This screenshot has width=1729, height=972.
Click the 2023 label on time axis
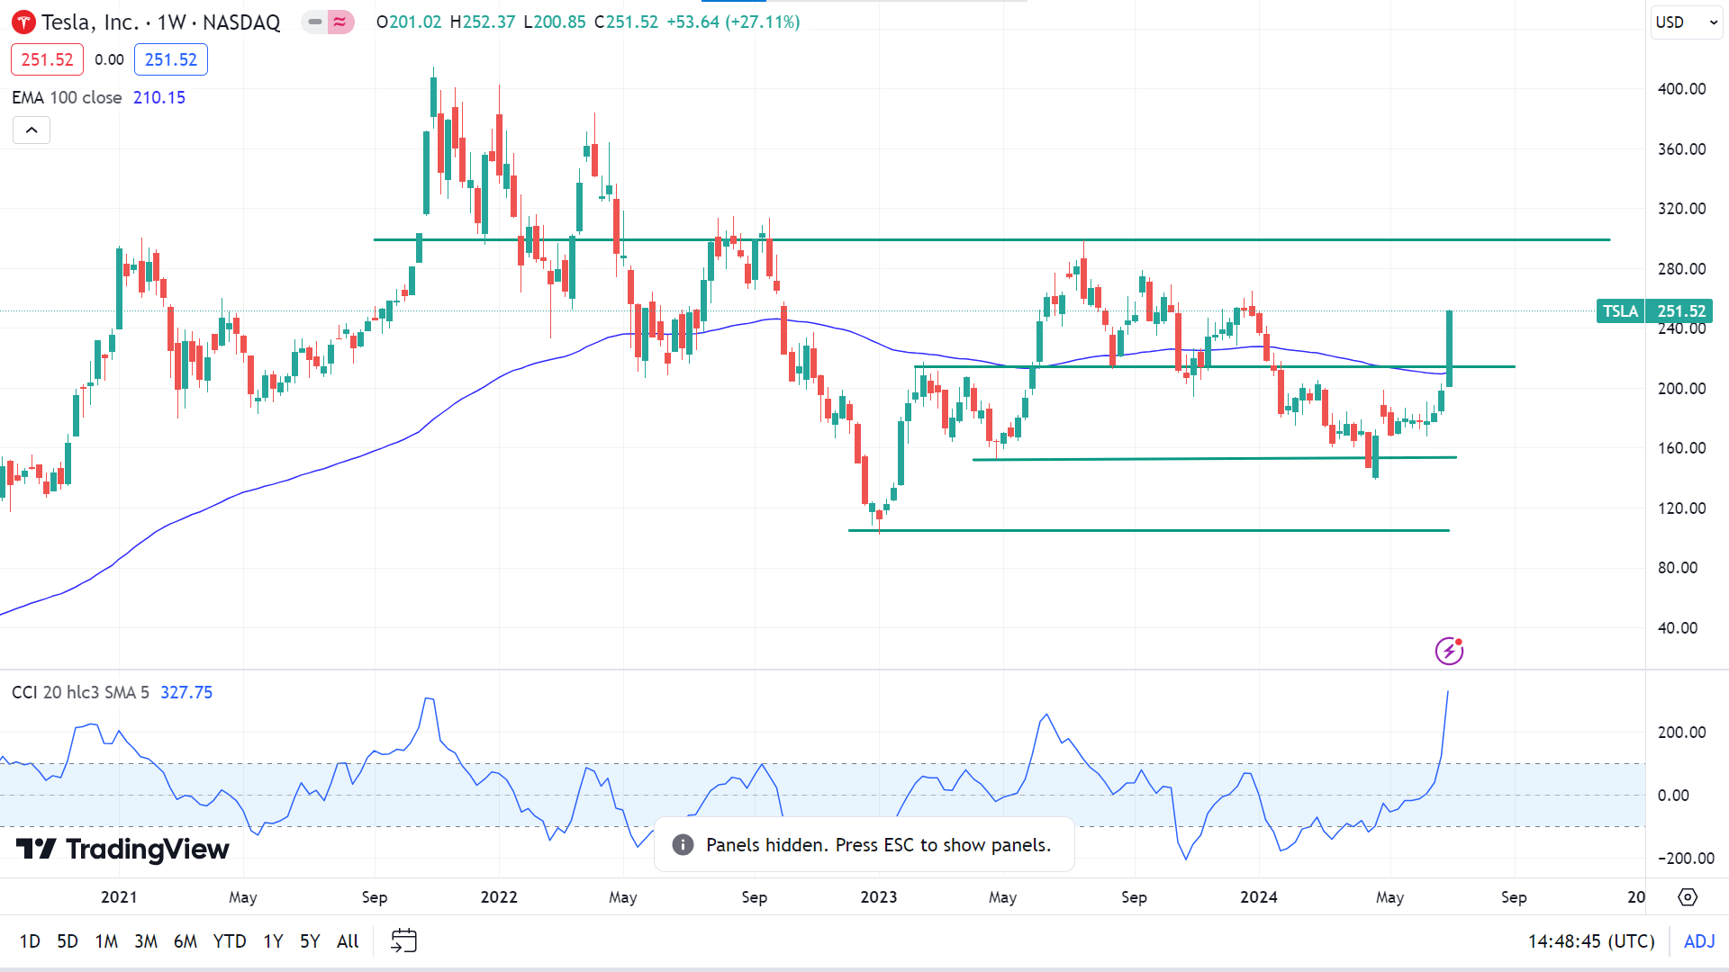(x=879, y=897)
